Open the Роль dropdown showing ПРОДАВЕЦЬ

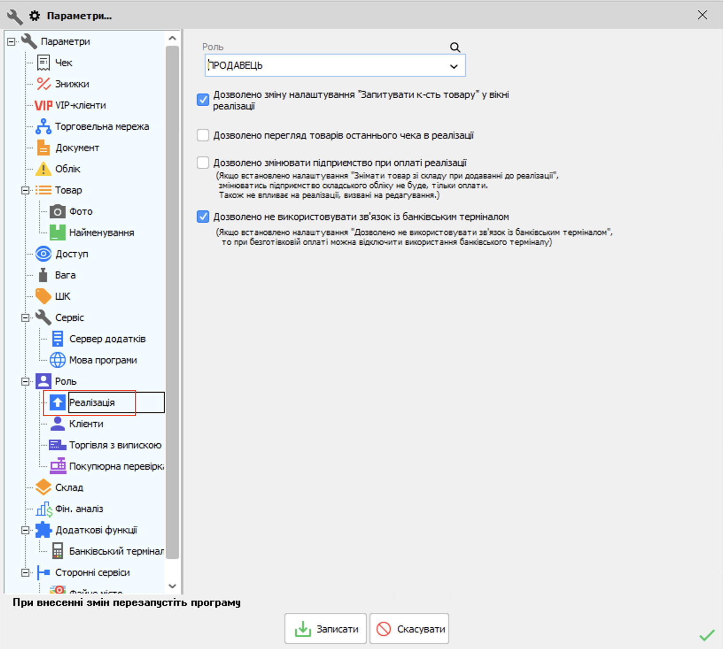[454, 66]
